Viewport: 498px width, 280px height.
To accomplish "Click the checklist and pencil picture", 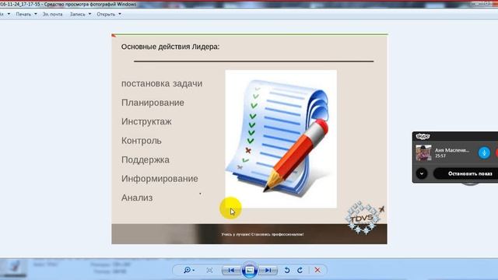I will point(281,139).
